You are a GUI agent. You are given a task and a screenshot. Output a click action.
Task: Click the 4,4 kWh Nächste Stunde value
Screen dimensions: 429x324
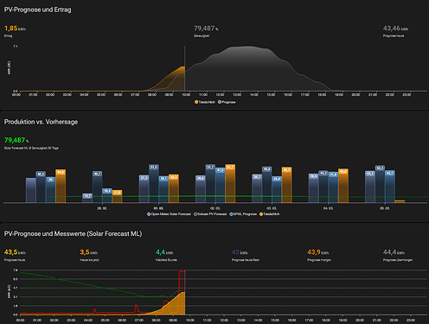click(x=164, y=252)
